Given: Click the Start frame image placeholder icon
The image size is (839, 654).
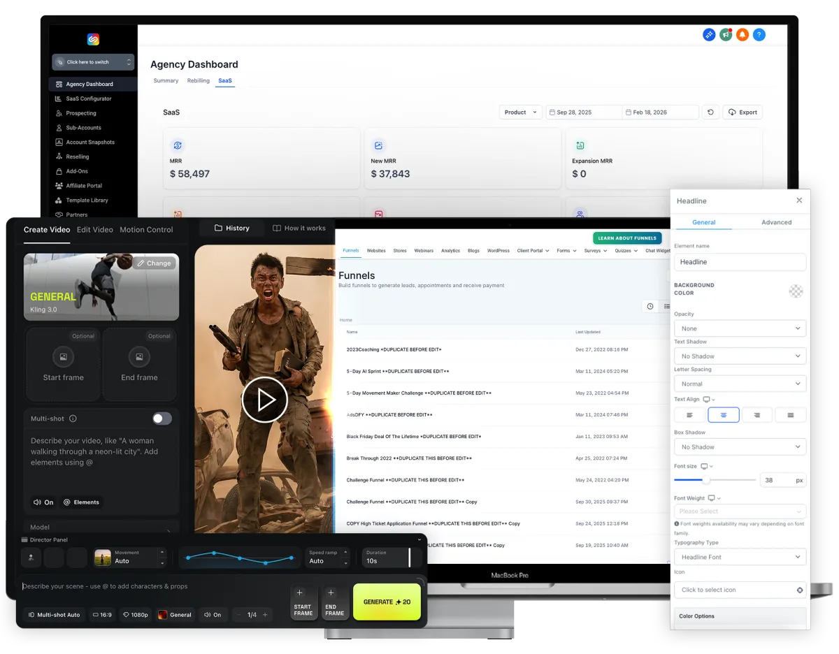Looking at the screenshot, I should (63, 357).
